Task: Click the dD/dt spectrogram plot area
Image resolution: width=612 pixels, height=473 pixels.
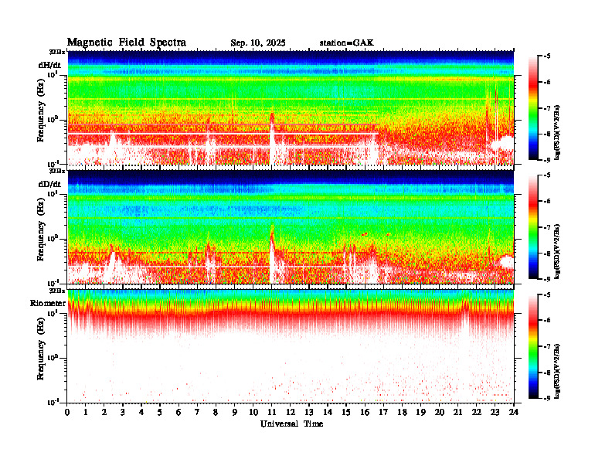Action: 291,226
